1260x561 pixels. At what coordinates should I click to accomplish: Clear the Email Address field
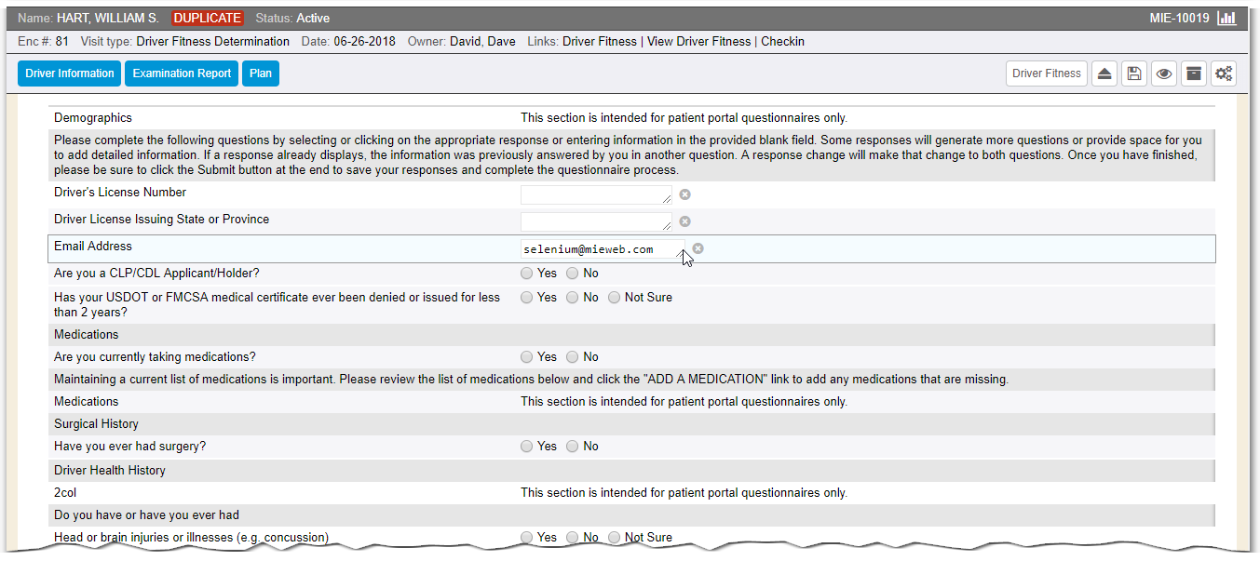pyautogui.click(x=698, y=248)
